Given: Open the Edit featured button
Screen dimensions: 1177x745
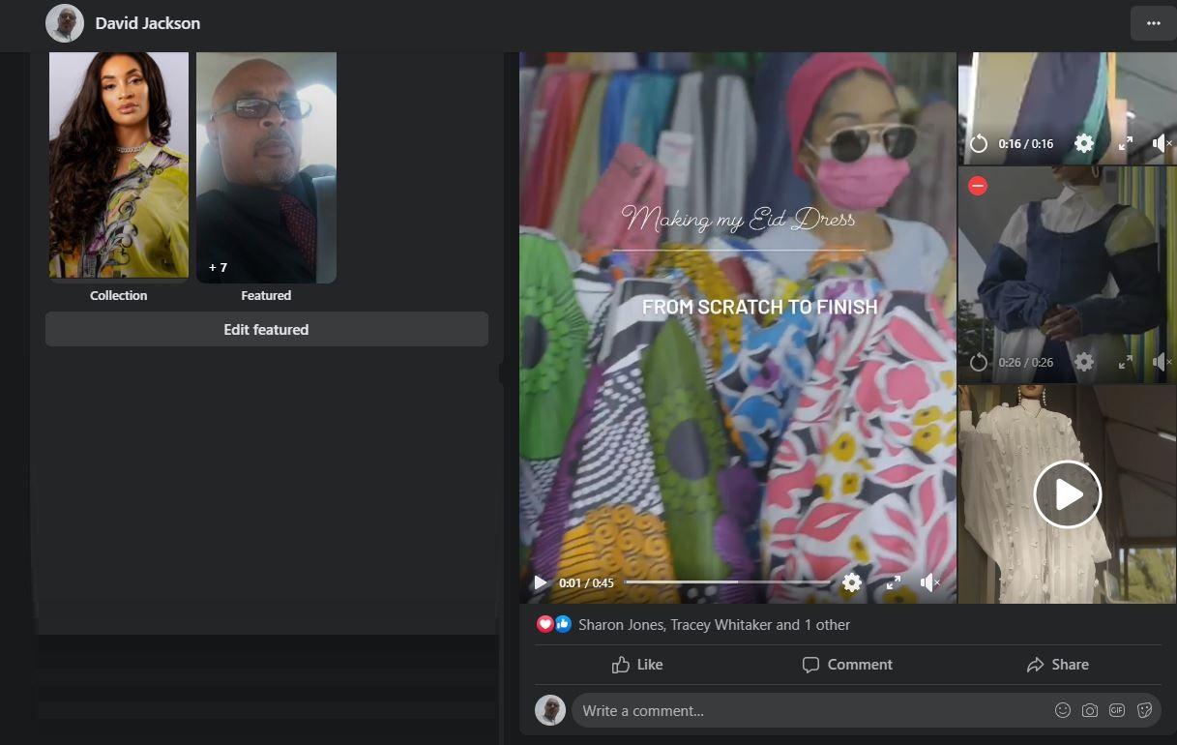Looking at the screenshot, I should [266, 329].
